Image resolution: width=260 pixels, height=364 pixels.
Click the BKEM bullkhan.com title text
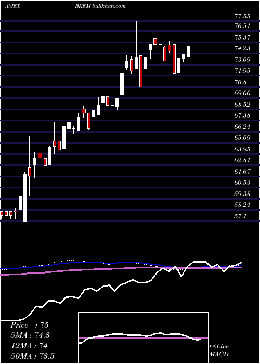[100, 6]
